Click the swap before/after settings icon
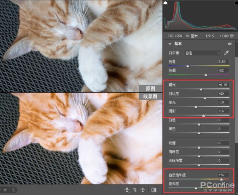Screen dimensions: 238x195 (135, 190)
